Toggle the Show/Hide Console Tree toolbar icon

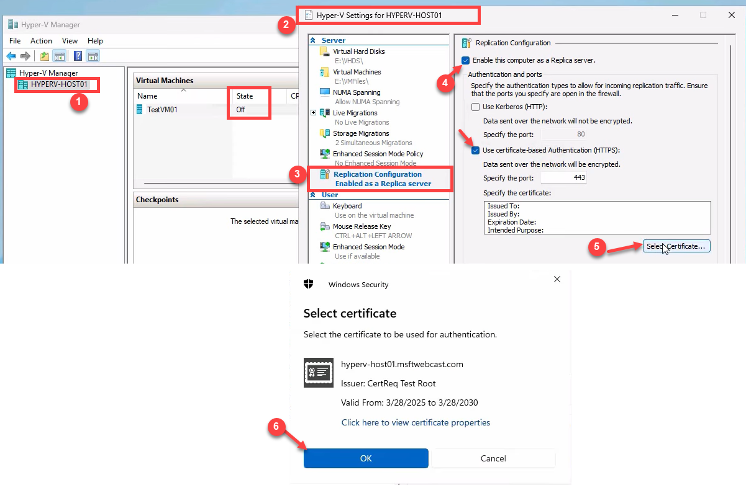coord(60,56)
